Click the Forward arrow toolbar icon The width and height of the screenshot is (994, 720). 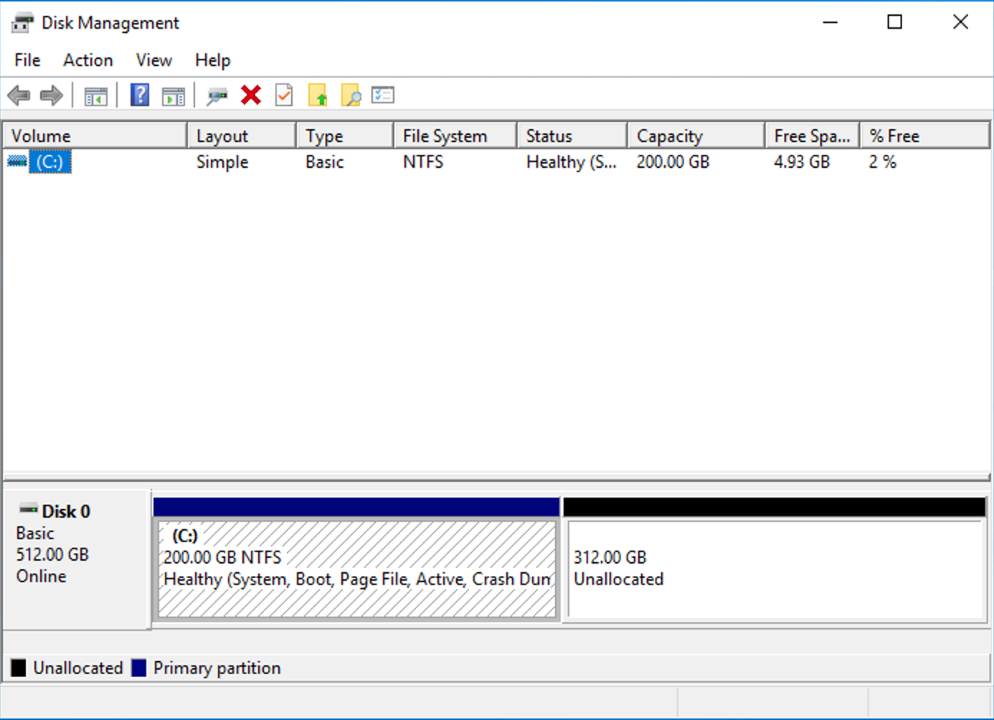click(52, 95)
